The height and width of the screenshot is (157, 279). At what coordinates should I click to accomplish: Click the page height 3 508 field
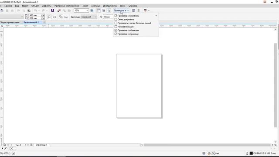34,18
